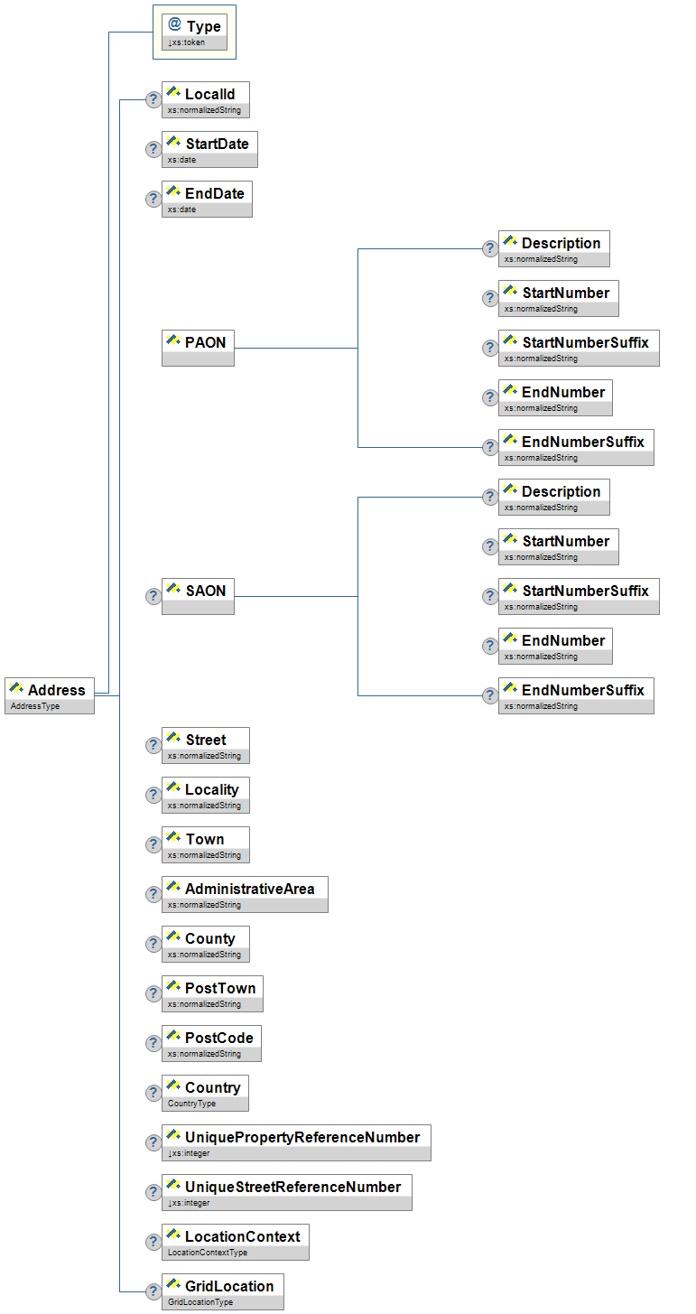Select the EndDate element box
696x1314 pixels.
click(207, 199)
